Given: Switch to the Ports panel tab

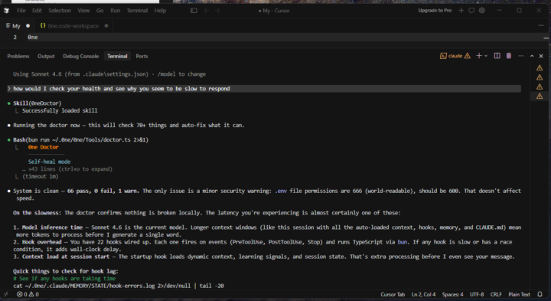Looking at the screenshot, I should tap(142, 56).
